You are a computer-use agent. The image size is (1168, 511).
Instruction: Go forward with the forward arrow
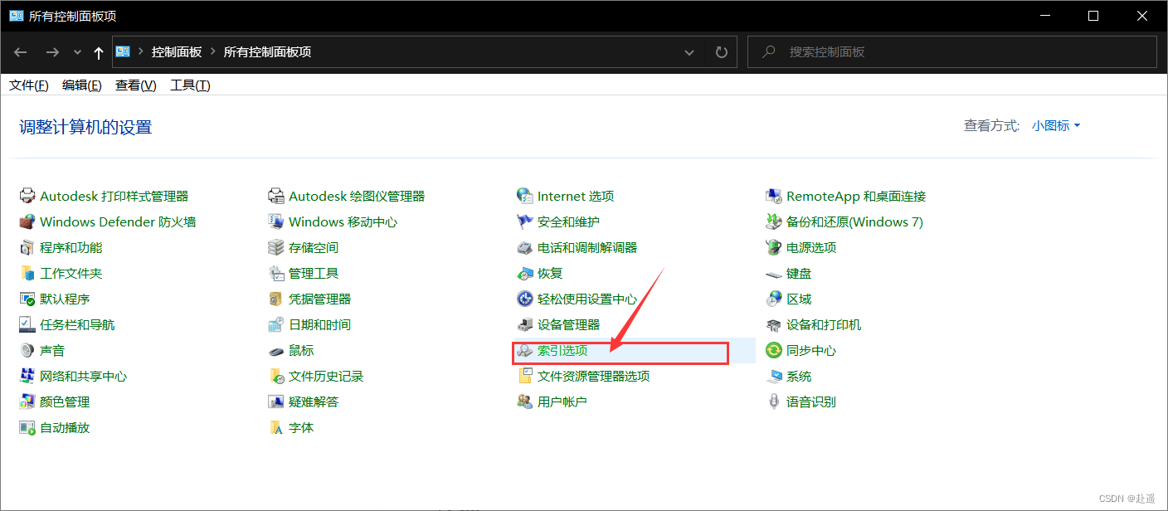(x=52, y=52)
